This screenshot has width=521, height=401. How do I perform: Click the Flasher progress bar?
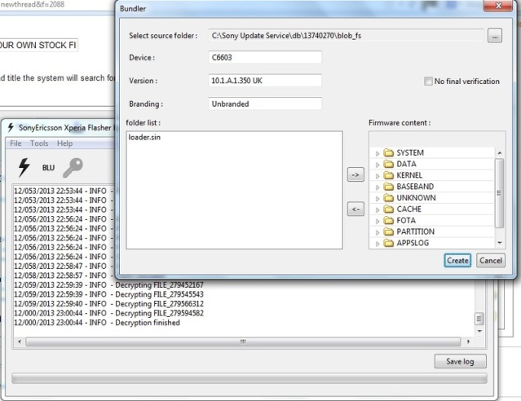[x=249, y=378]
